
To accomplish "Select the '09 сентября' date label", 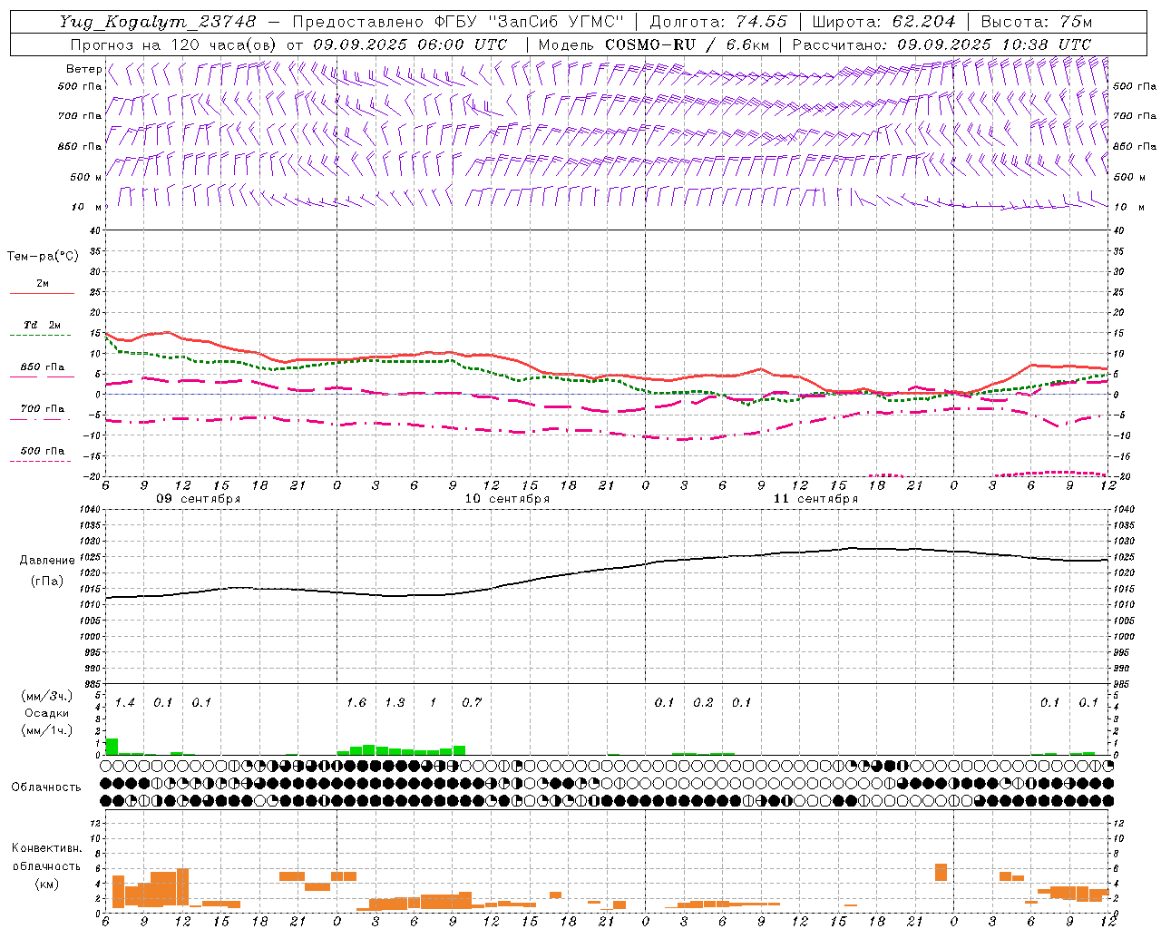I will click(x=198, y=499).
